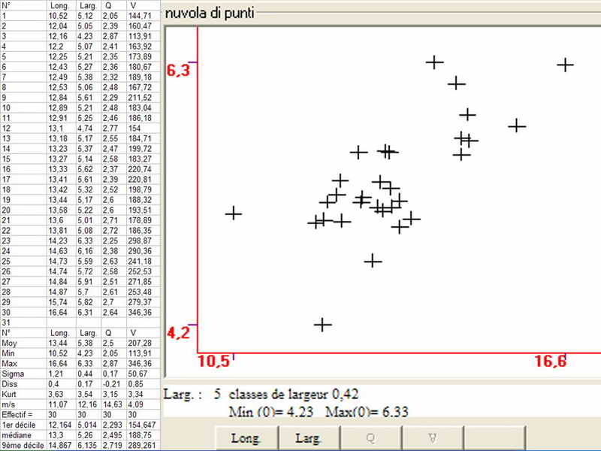Image resolution: width=601 pixels, height=451 pixels.
Task: Click the 16,6 label on the horizontal axis
Action: tap(550, 362)
